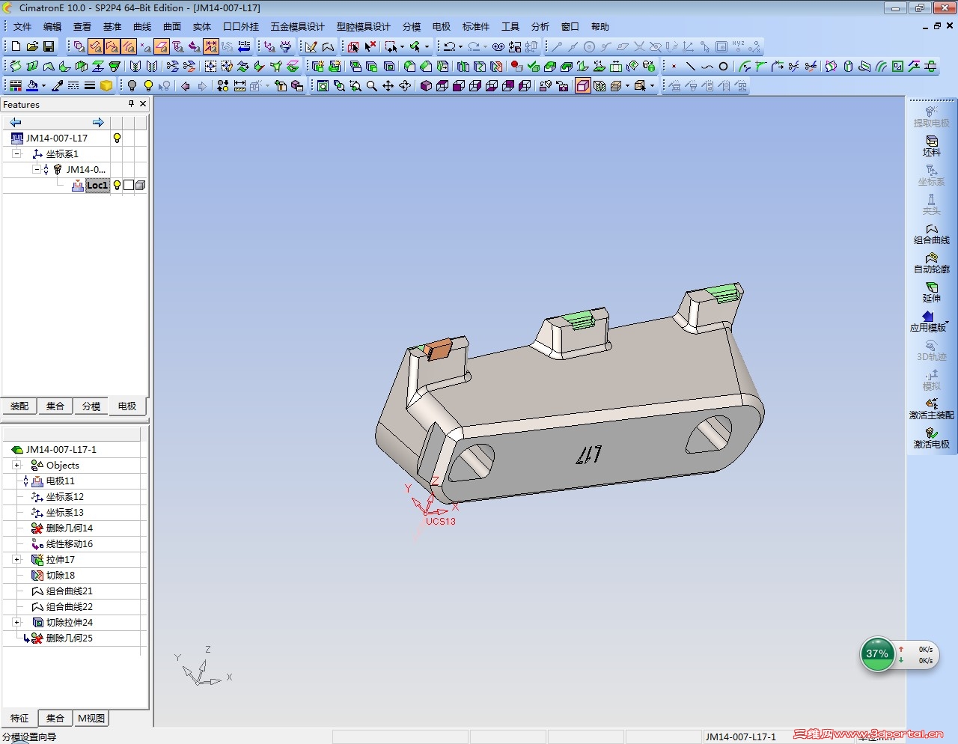Open the 帮助 menu
The height and width of the screenshot is (744, 958).
click(x=600, y=26)
